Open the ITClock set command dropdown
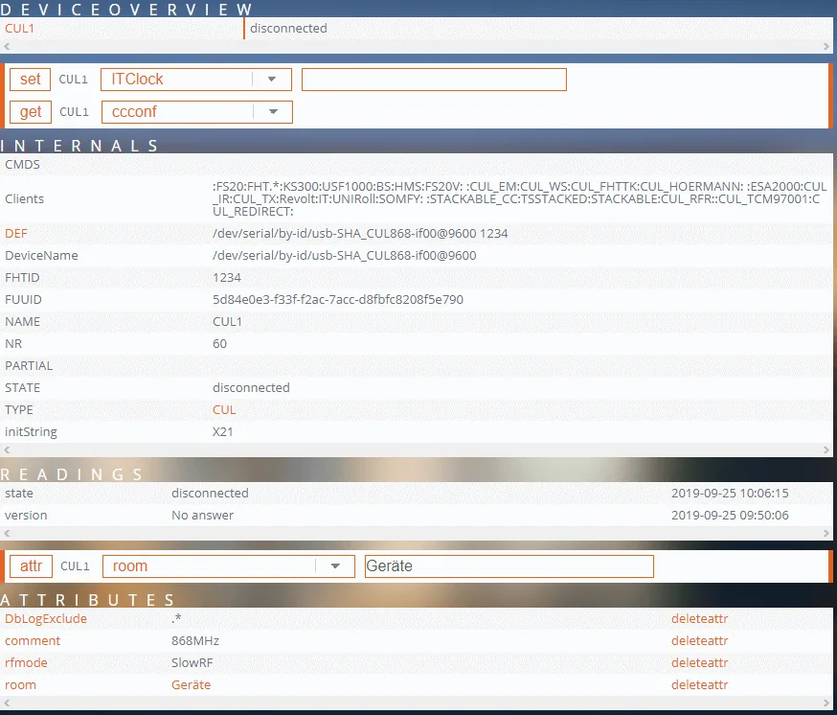The height and width of the screenshot is (715, 837). point(196,80)
